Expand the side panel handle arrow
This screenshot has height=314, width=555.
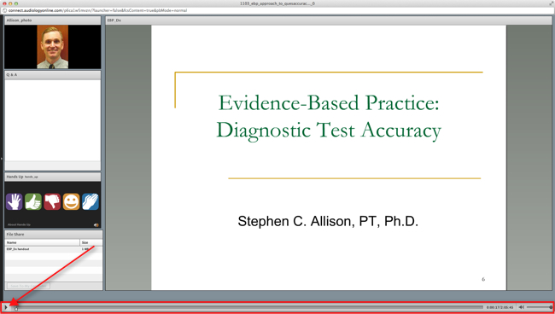point(2,159)
